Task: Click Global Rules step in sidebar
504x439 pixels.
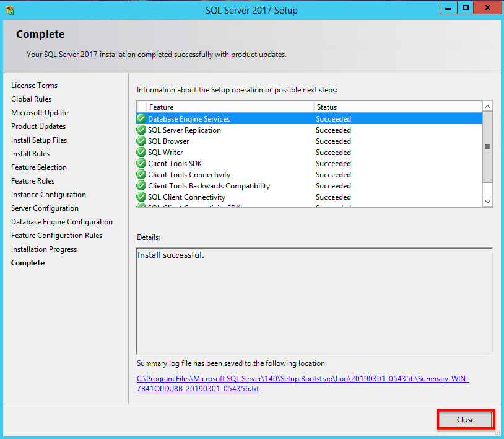Action: (31, 99)
